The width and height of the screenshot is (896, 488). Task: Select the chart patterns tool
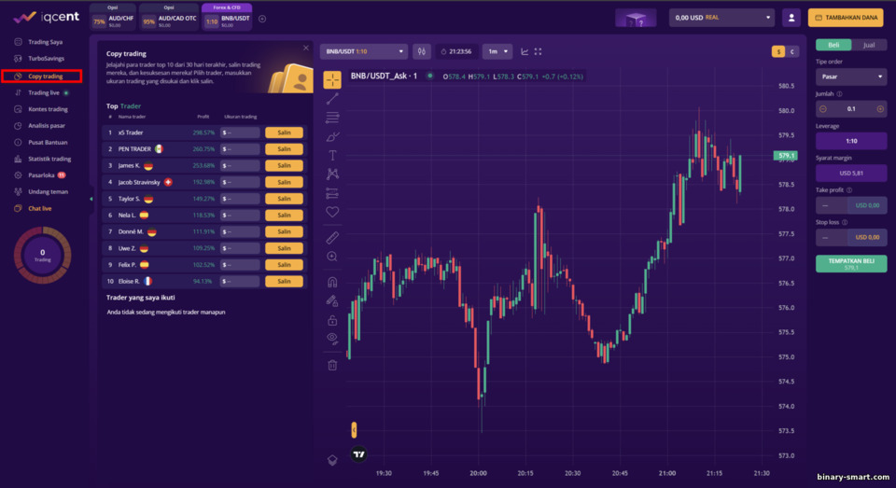point(332,174)
